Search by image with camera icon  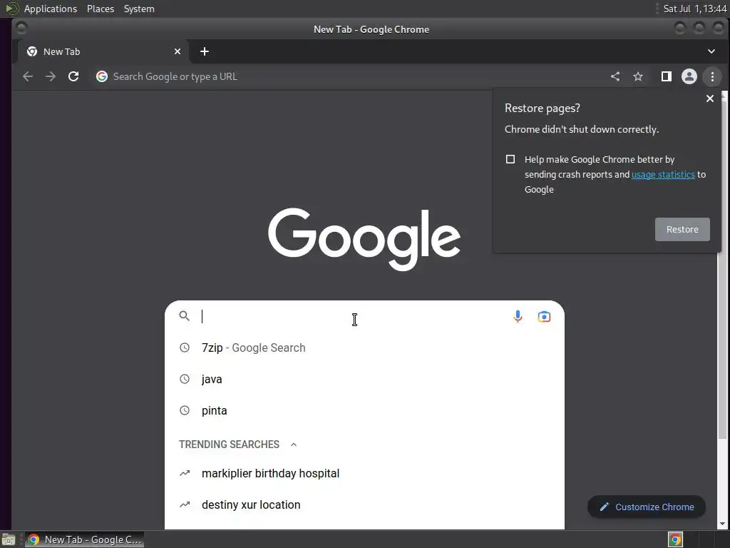coord(544,316)
